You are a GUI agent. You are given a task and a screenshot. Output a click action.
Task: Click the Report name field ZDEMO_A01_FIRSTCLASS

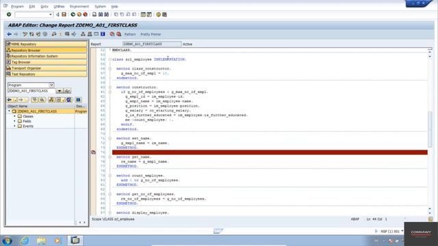pyautogui.click(x=152, y=44)
